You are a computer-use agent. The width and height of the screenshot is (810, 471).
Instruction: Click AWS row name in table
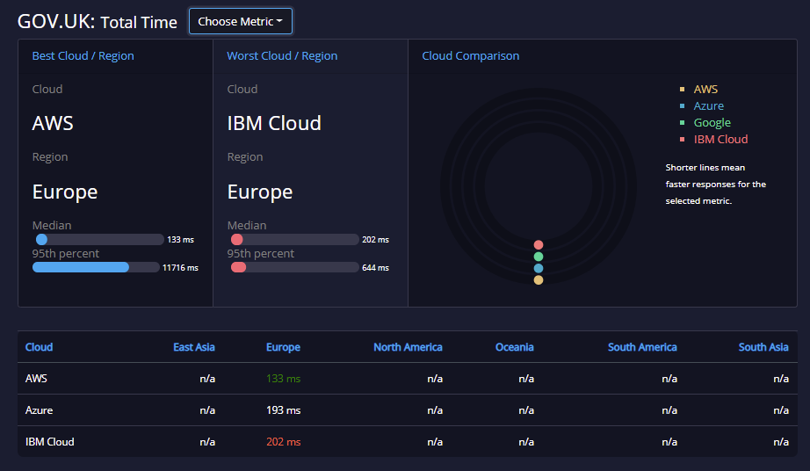(36, 379)
